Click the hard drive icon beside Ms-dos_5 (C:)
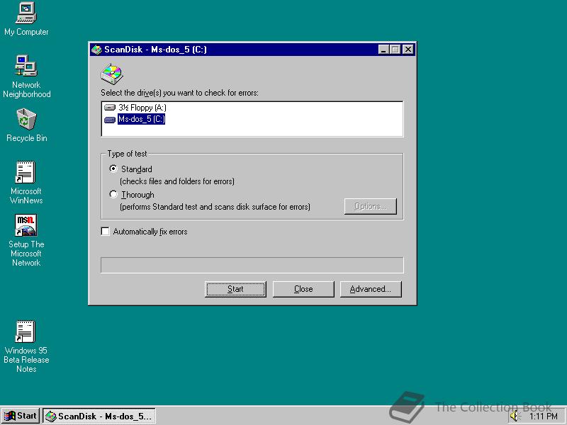 pos(110,120)
